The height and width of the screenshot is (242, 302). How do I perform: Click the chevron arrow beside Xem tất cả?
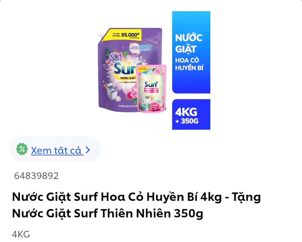(88, 150)
